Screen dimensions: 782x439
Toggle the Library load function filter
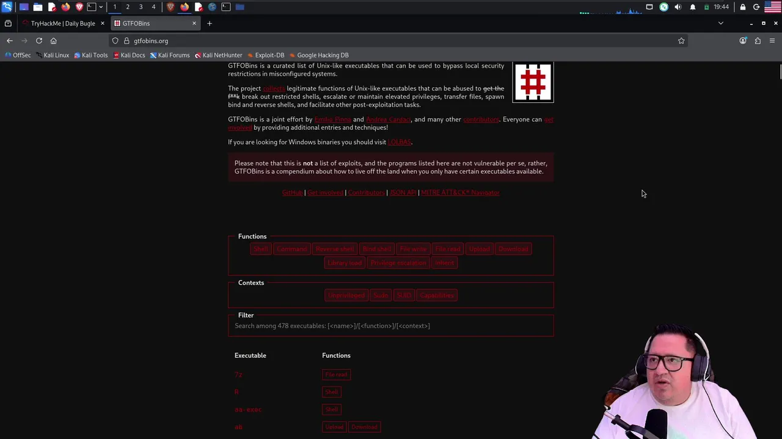[x=345, y=263]
